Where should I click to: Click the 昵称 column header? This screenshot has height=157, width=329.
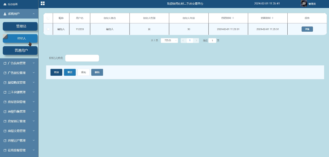click(61, 18)
